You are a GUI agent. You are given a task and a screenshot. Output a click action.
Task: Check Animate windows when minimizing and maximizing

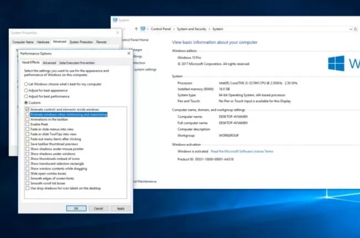tap(28, 114)
